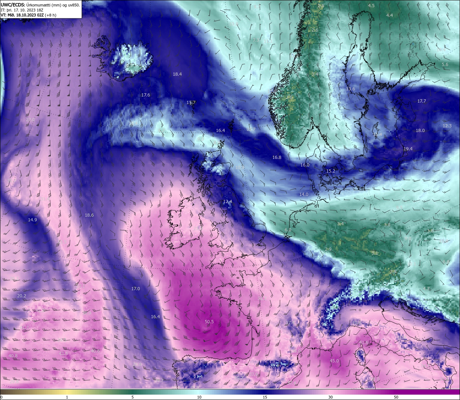Click the 50.5 value on the map
460x400 pixels.
[x=209, y=322]
